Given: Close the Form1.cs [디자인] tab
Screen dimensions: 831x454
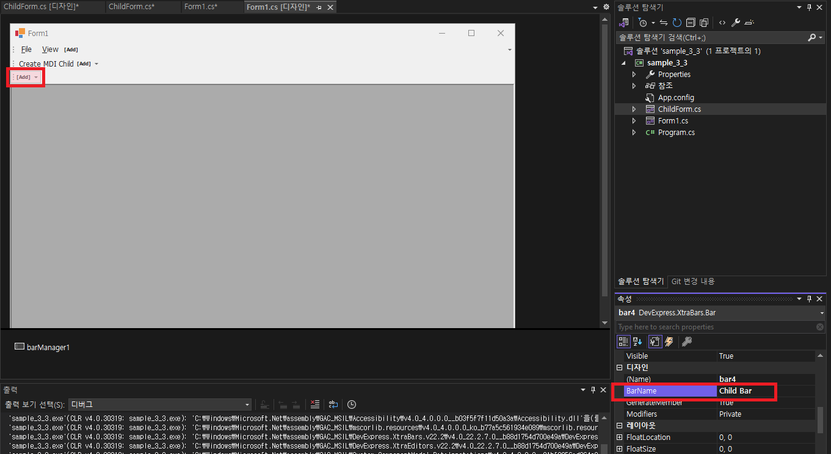Looking at the screenshot, I should point(330,7).
